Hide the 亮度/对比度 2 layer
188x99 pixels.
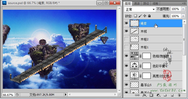coord(126,76)
